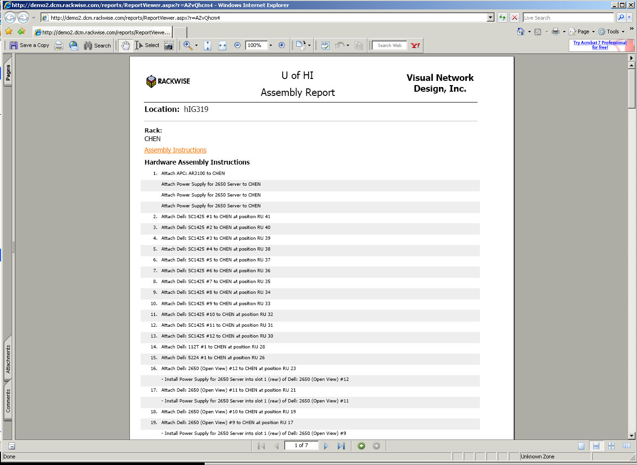This screenshot has width=637, height=465.
Task: Click the zoom in plus button
Action: coord(282,46)
